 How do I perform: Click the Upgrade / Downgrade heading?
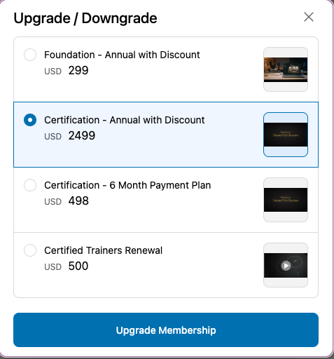[x=85, y=18]
